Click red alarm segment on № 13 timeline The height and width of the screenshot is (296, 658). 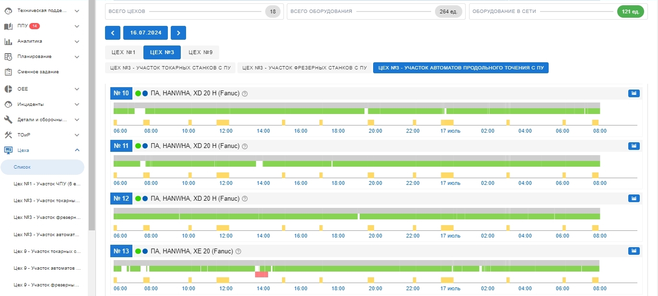pos(261,274)
